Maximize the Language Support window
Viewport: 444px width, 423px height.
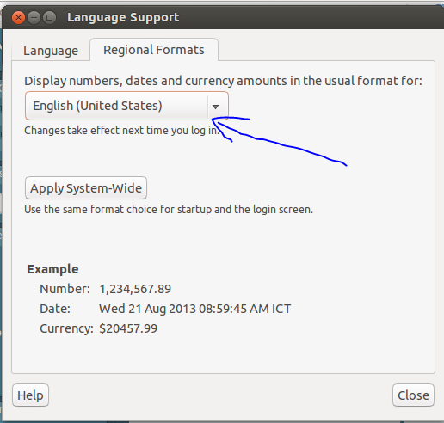click(49, 18)
